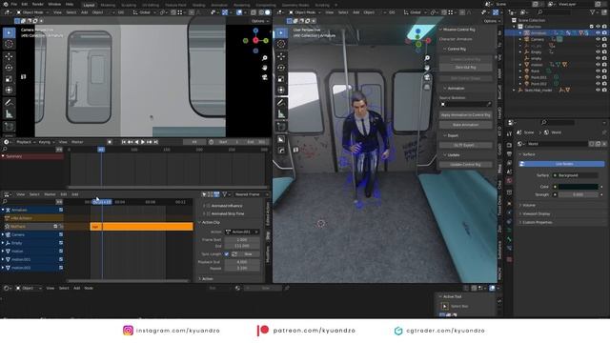Viewport: 610px width, 343px height.
Task: Click the outliner filter funnel icon
Action: 593,12
